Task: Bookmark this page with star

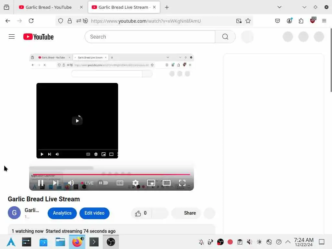Action: [248, 21]
